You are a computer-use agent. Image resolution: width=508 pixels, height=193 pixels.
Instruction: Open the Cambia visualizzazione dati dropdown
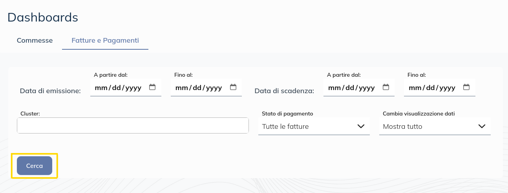435,126
